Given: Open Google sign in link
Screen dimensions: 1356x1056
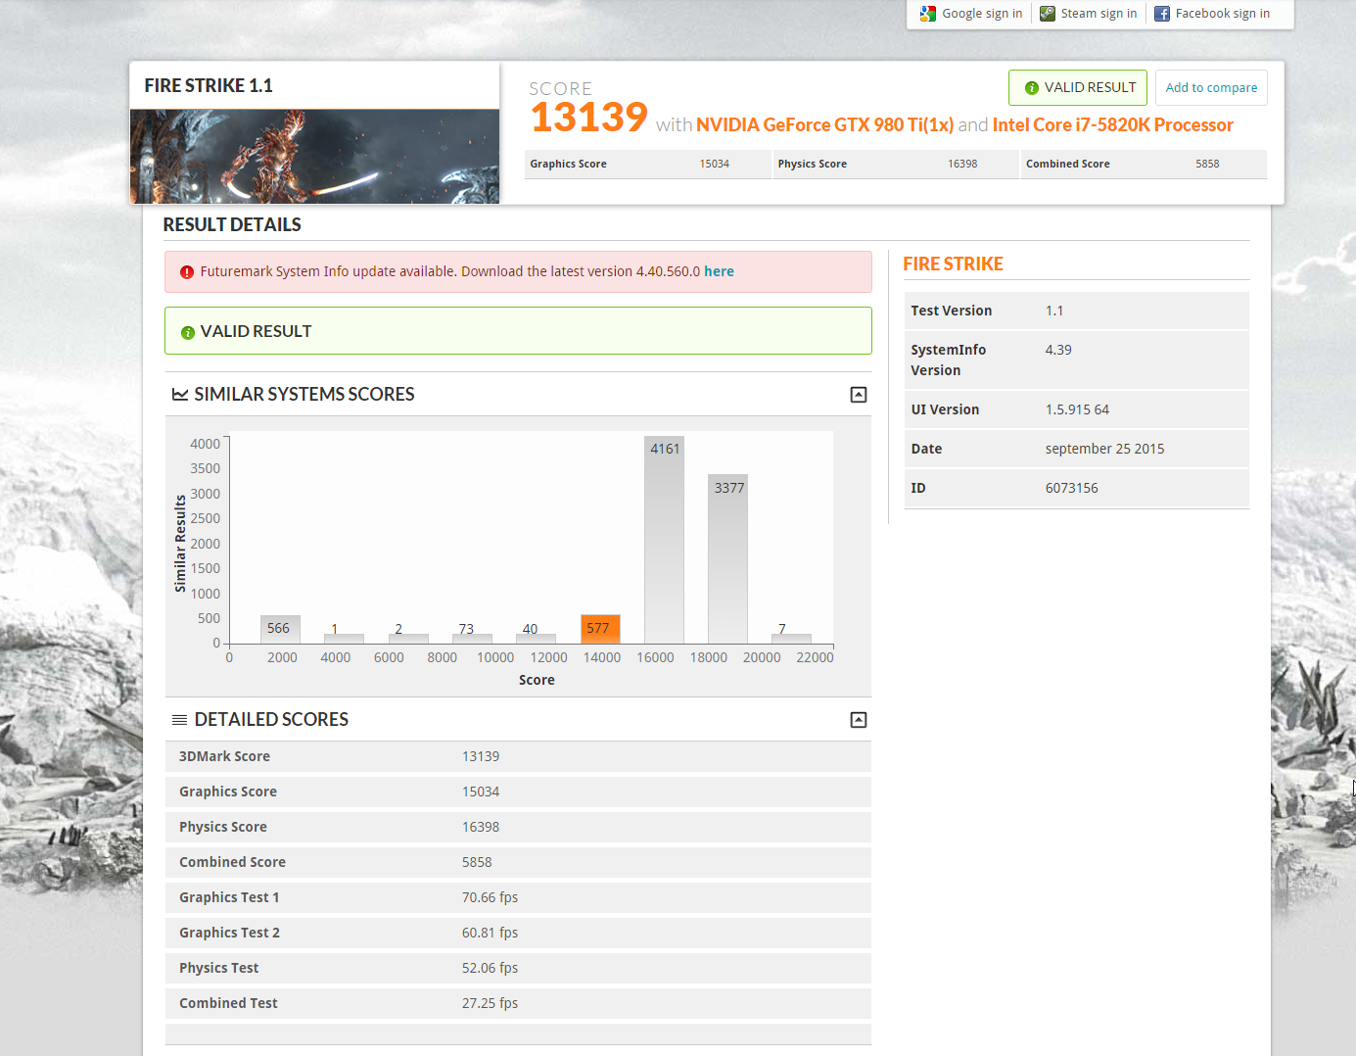Looking at the screenshot, I should click(x=982, y=14).
